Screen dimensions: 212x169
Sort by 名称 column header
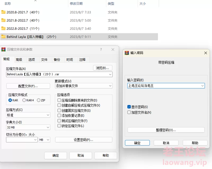[x=8, y=3]
